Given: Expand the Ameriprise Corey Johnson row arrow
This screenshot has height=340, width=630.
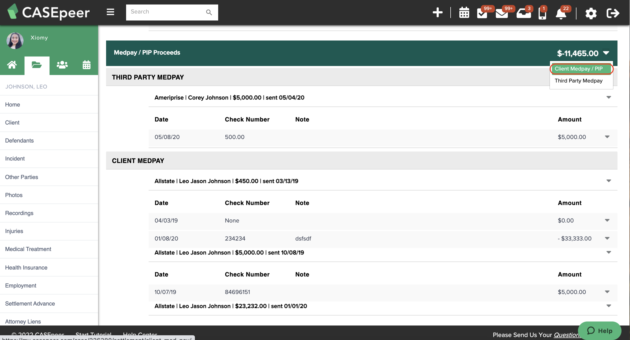Looking at the screenshot, I should (x=609, y=97).
